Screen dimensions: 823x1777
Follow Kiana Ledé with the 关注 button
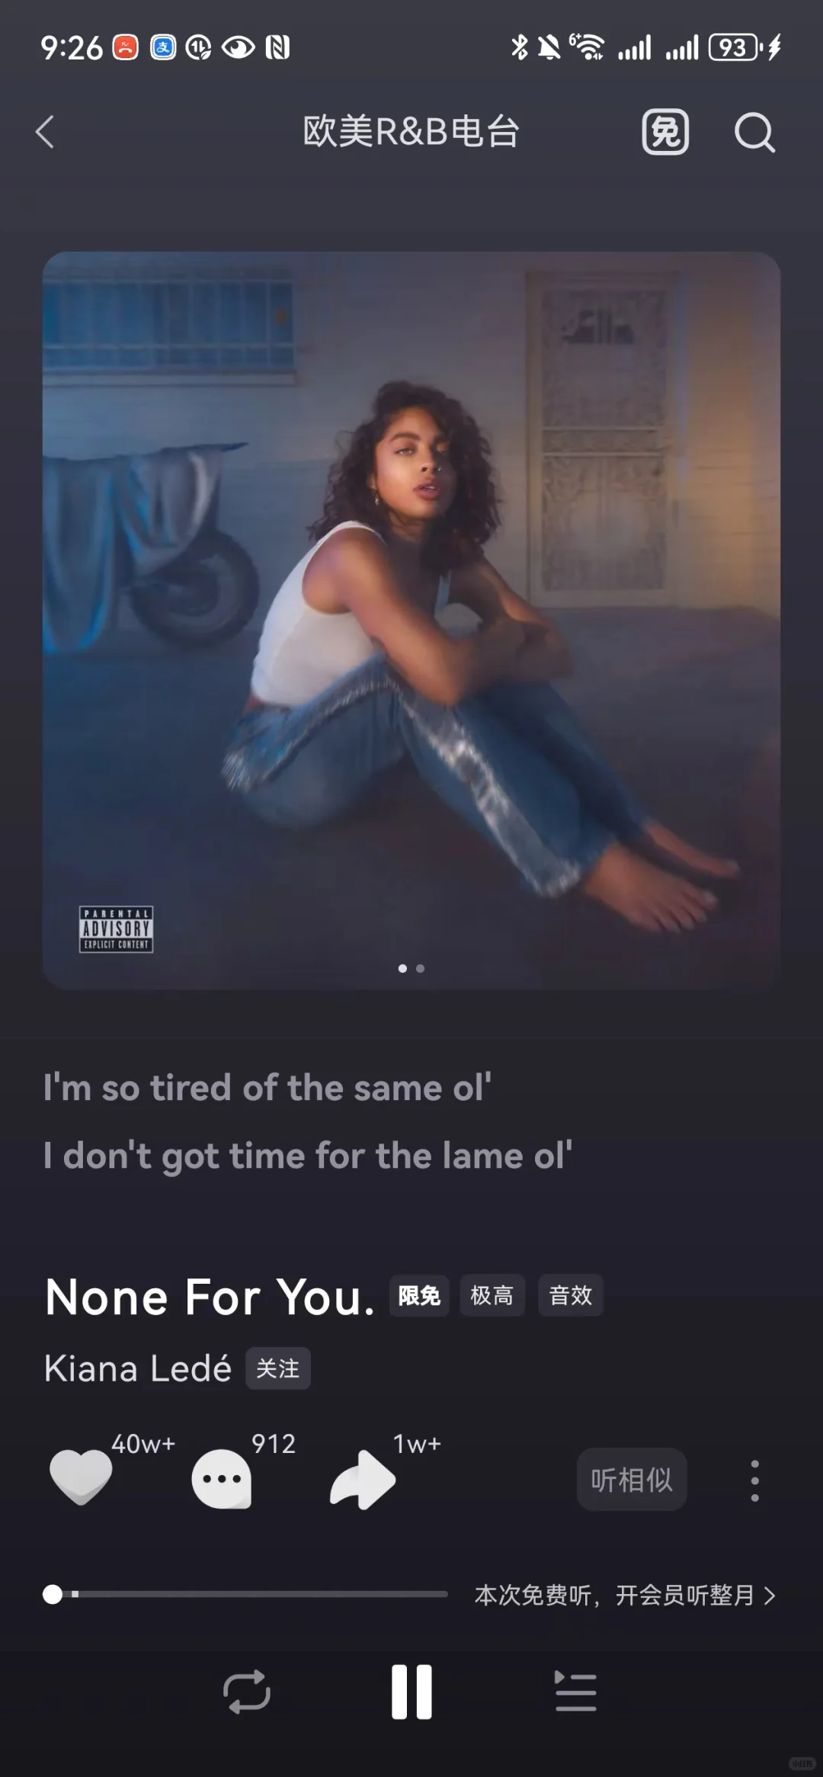[x=278, y=1368]
